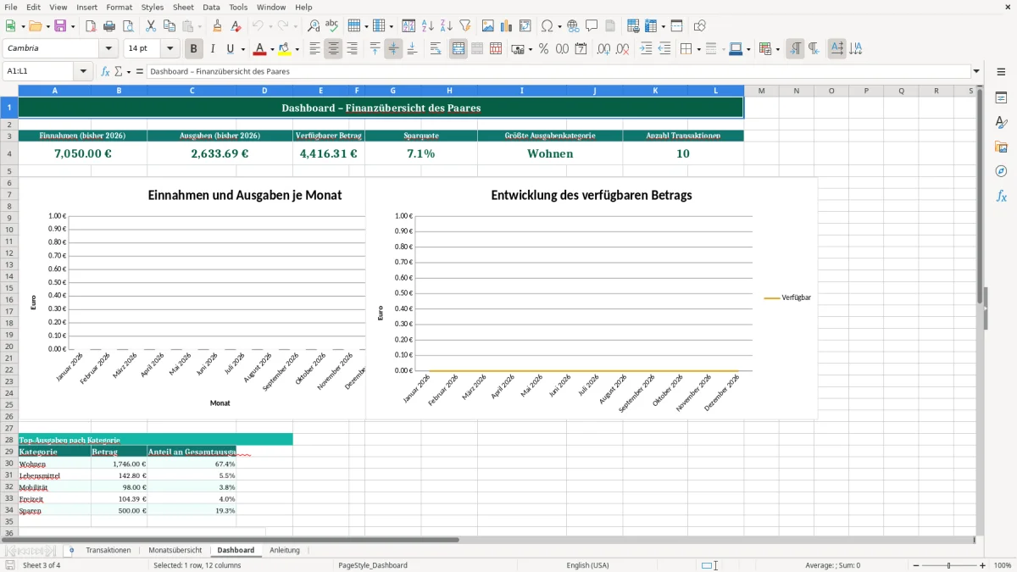The height and width of the screenshot is (572, 1017).
Task: Click the Format as Date icon
Action: (581, 49)
